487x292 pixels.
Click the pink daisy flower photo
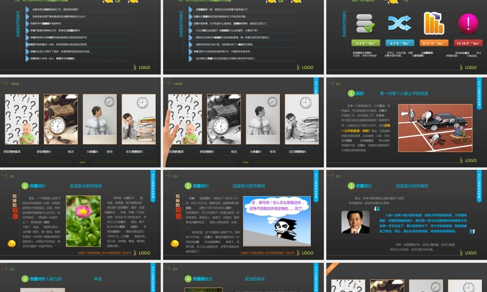(83, 221)
